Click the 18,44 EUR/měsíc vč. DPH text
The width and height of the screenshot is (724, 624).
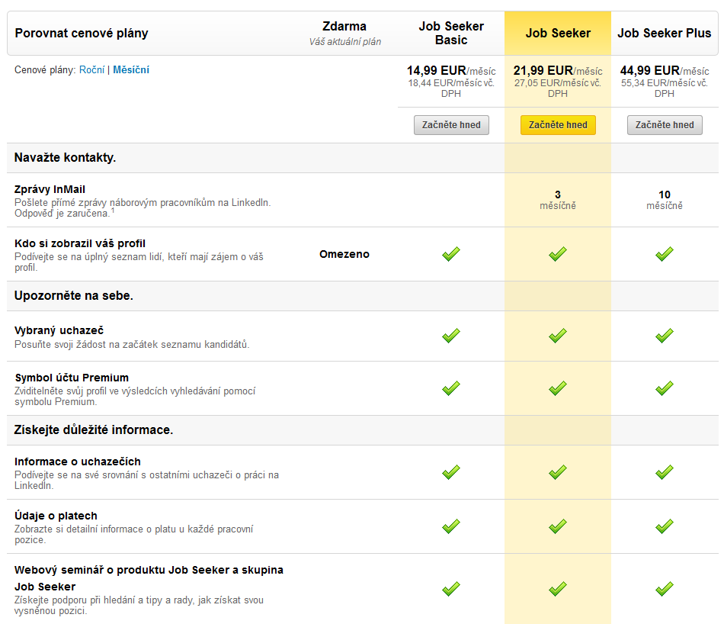point(451,88)
